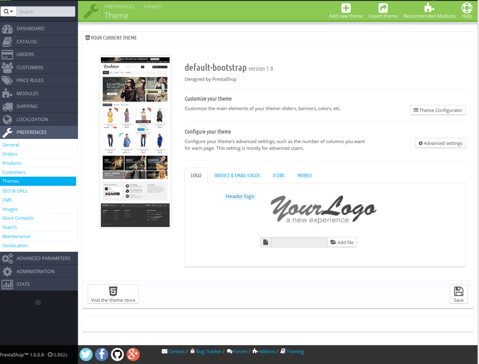Open the Search preferences submenu link
The height and width of the screenshot is (364, 479).
pos(10,227)
